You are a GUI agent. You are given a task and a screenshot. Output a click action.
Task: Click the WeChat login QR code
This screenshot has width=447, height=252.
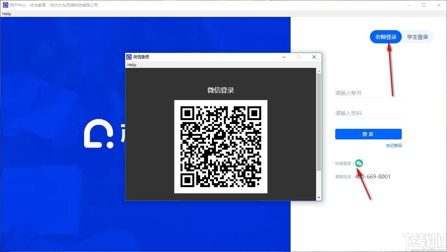click(x=221, y=147)
